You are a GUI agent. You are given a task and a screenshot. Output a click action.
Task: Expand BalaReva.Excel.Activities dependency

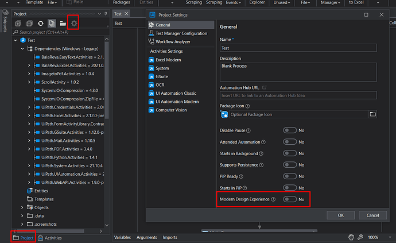point(29,65)
